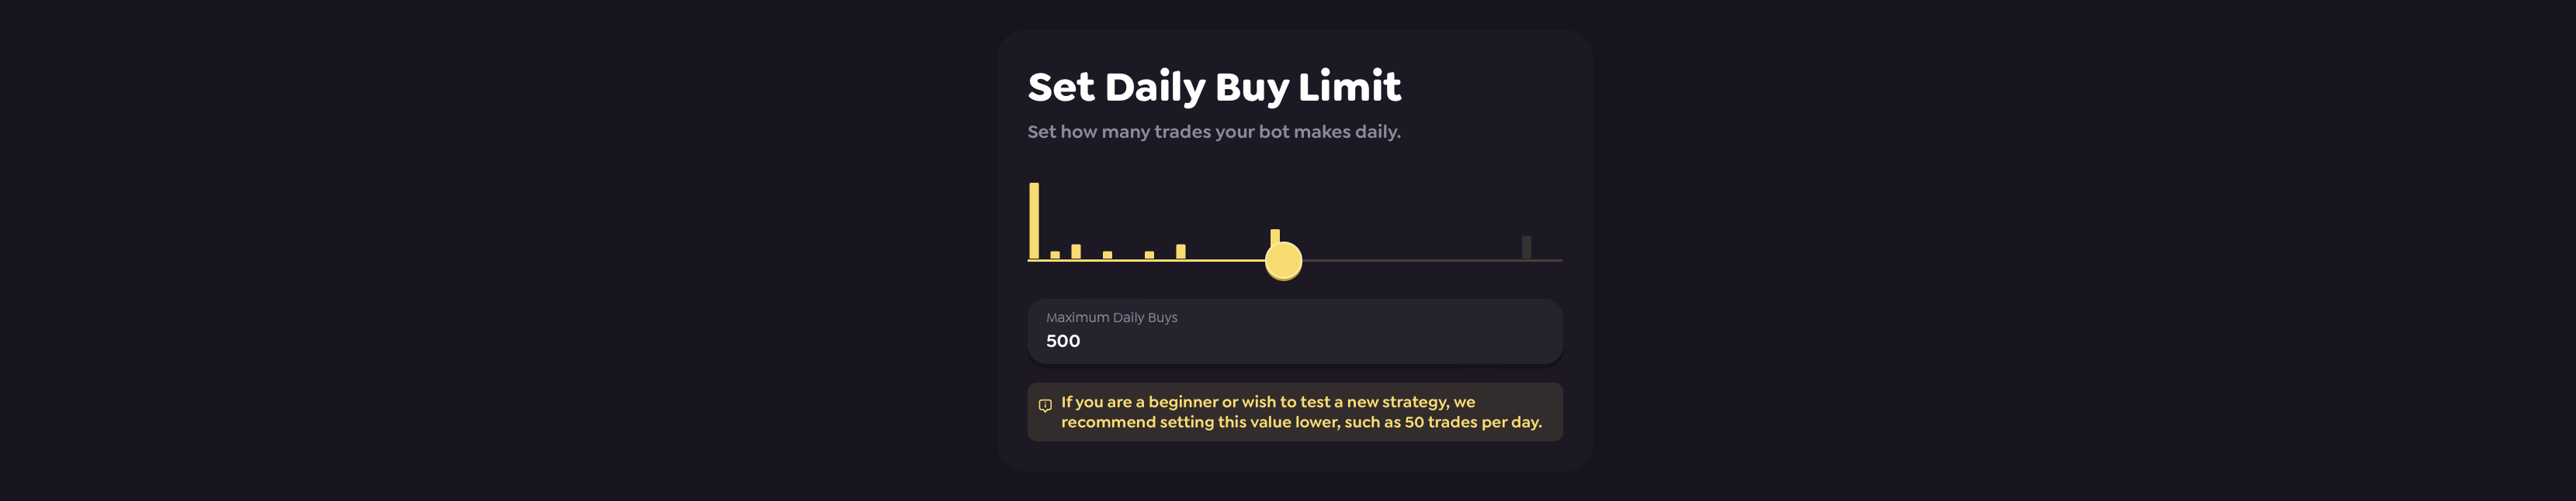The width and height of the screenshot is (2576, 501).
Task: Click the info icon in the yellow tip banner
Action: coord(1045,405)
